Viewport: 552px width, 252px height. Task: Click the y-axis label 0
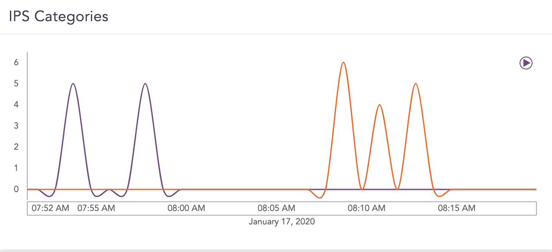tap(16, 189)
